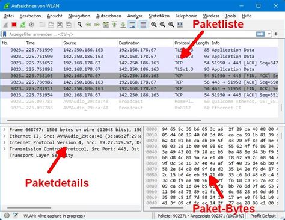Click the packet list horizontal scrollbar
This screenshot has width=285, height=220.
tap(104, 121)
